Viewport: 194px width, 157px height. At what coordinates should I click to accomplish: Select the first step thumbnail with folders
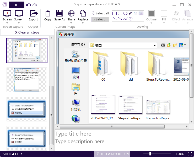pyautogui.click(x=27, y=51)
